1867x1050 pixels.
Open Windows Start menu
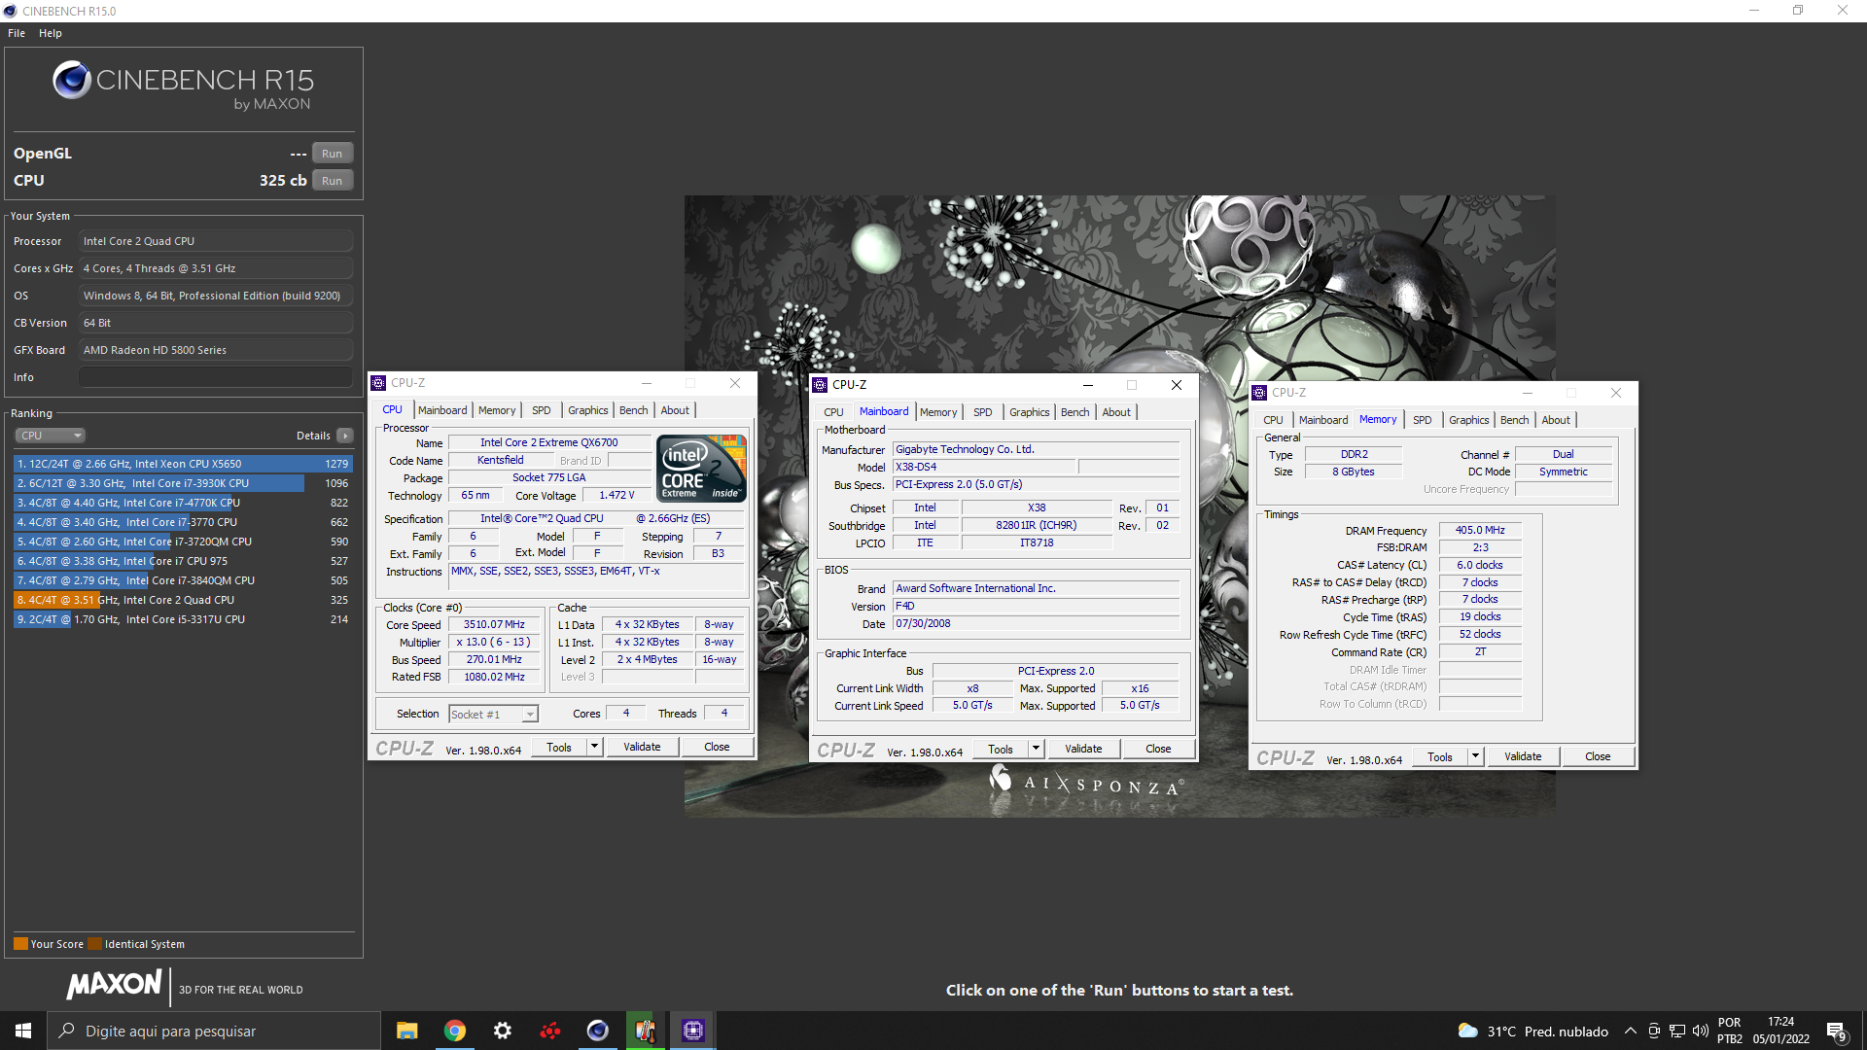click(x=23, y=1031)
